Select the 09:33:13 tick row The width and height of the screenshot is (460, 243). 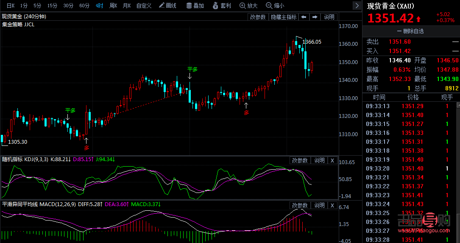pyautogui.click(x=409, y=106)
